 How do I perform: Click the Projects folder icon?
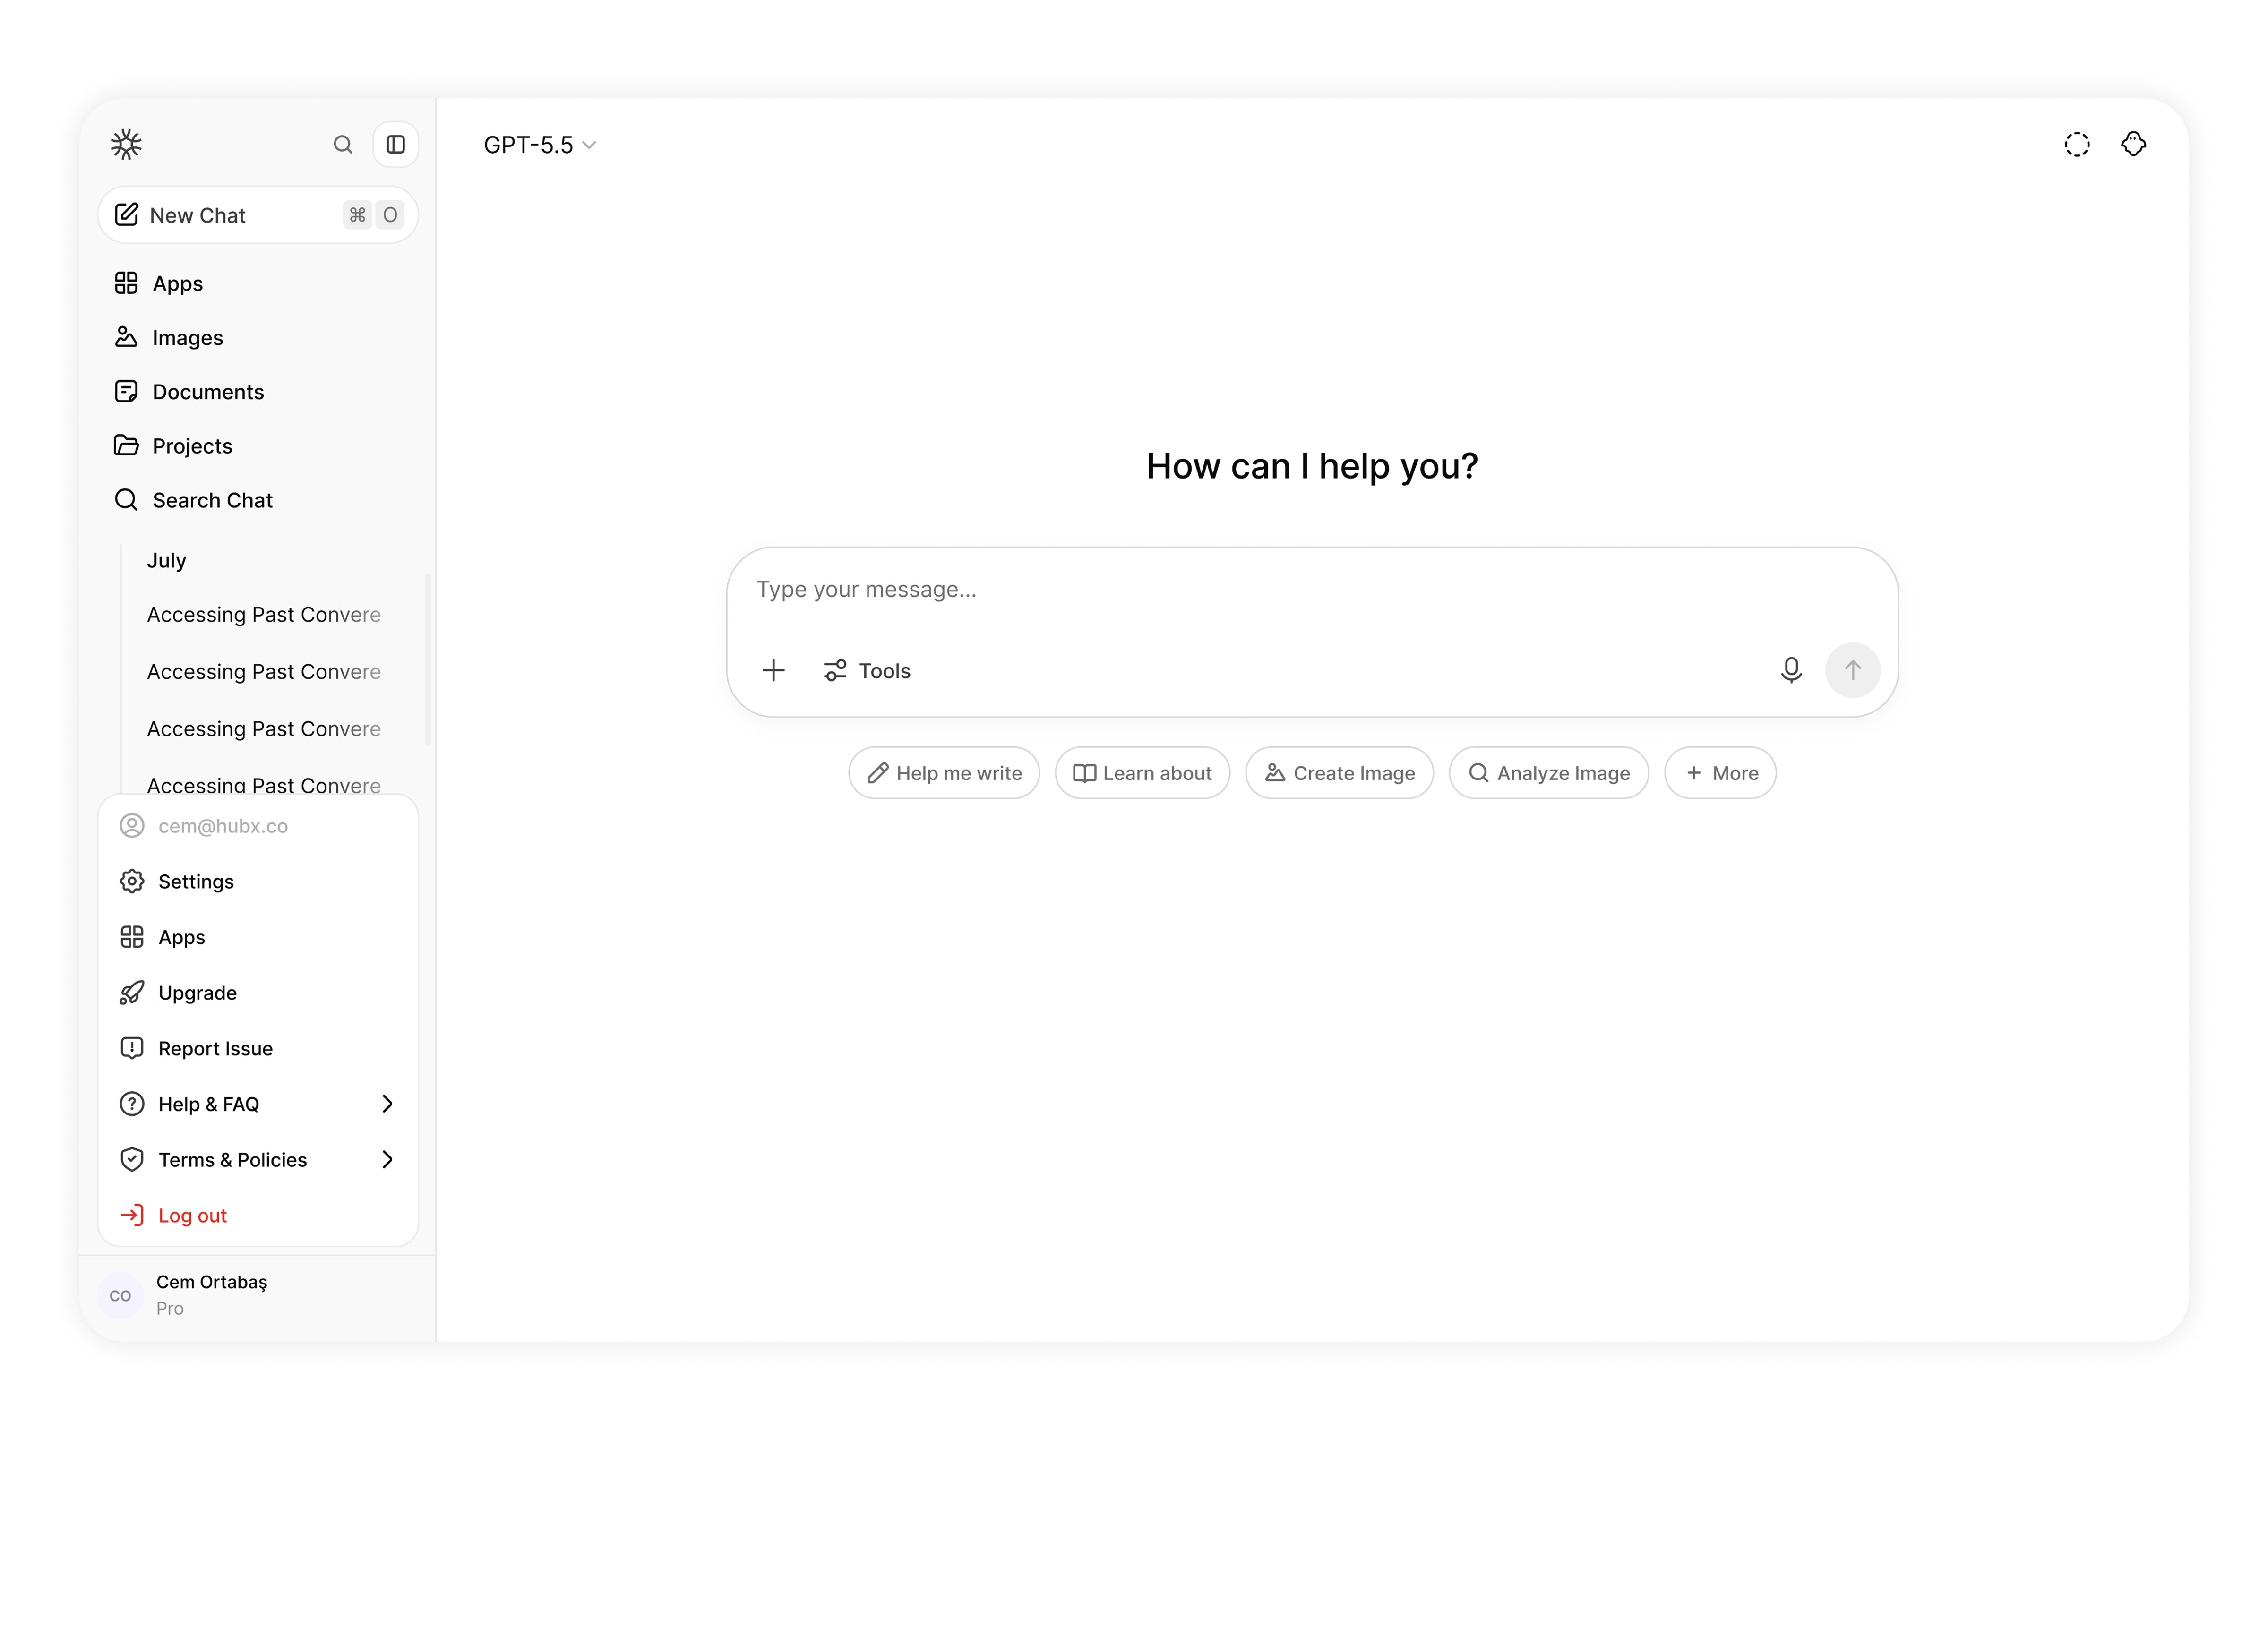[126, 445]
